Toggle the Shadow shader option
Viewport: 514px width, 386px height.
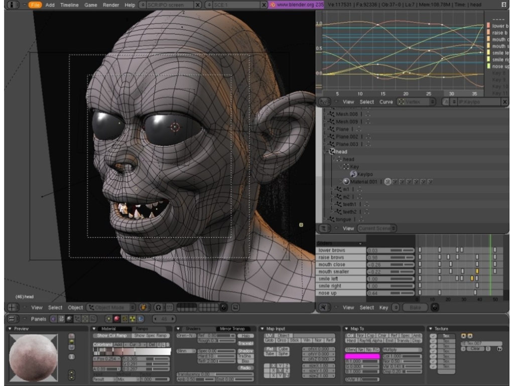pos(245,351)
